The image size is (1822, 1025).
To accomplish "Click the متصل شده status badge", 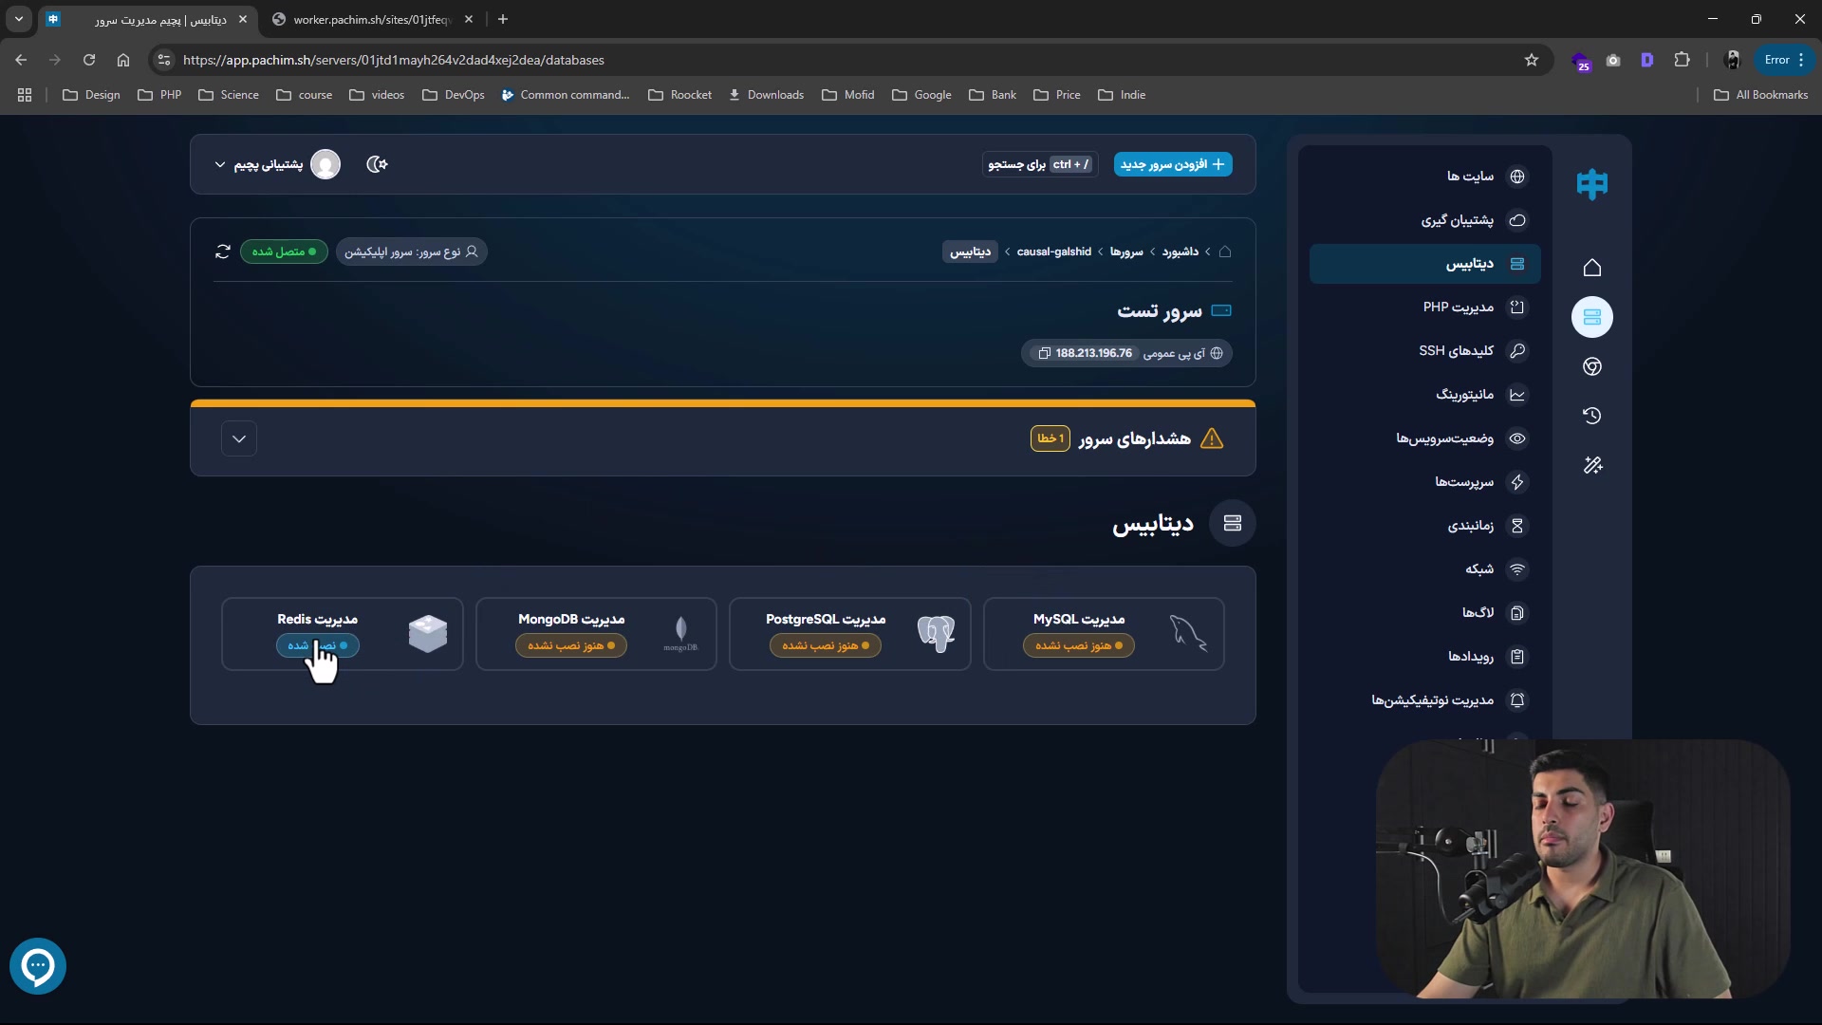I will point(284,252).
